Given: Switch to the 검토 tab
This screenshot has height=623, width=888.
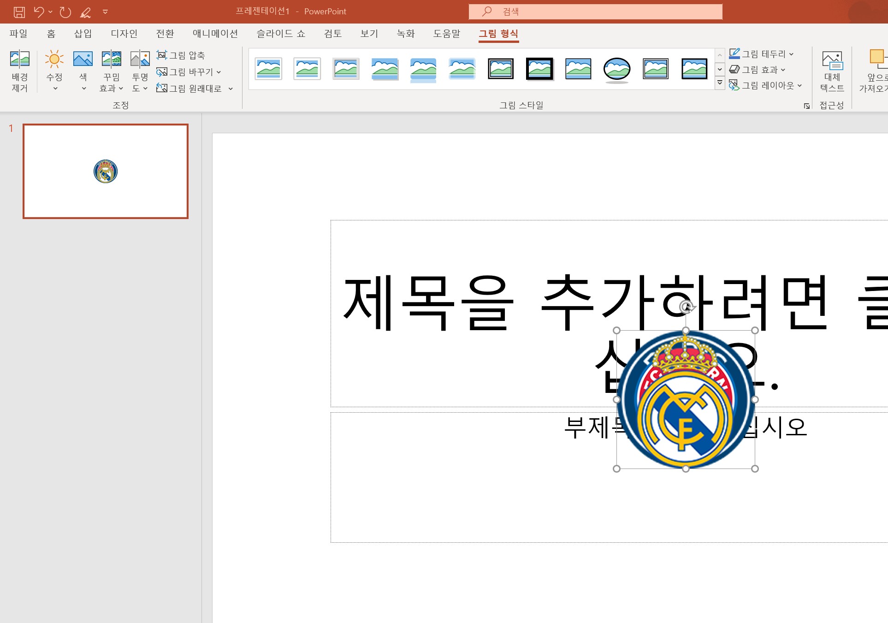Looking at the screenshot, I should point(333,34).
